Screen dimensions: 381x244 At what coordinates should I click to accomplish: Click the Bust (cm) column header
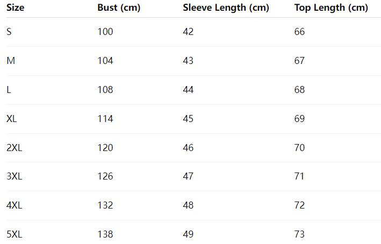pyautogui.click(x=118, y=8)
